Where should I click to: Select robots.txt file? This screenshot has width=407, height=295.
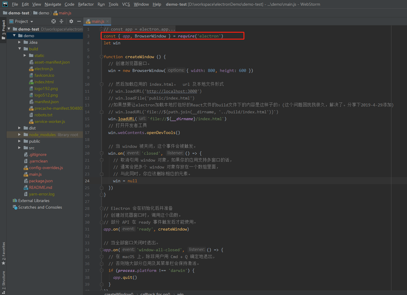(43, 115)
